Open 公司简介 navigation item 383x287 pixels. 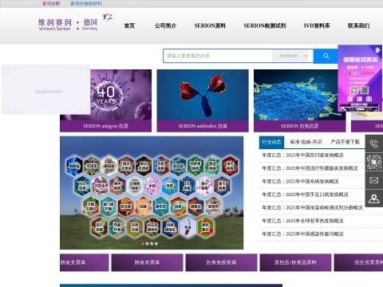click(x=165, y=26)
